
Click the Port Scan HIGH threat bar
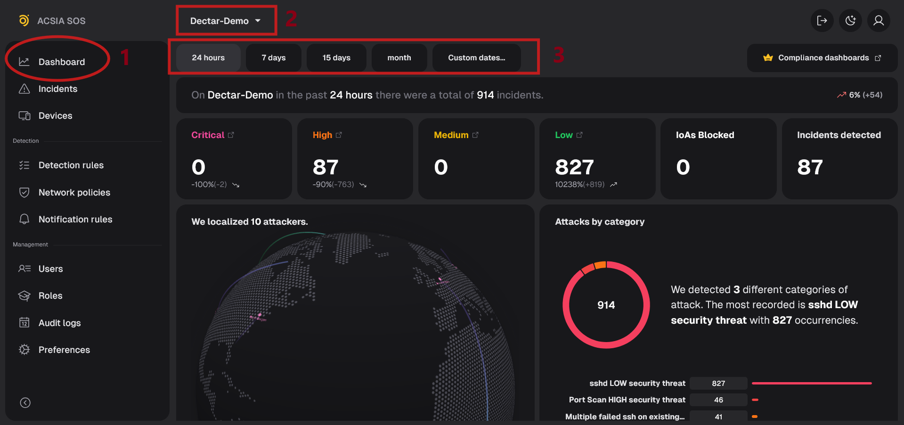(755, 400)
